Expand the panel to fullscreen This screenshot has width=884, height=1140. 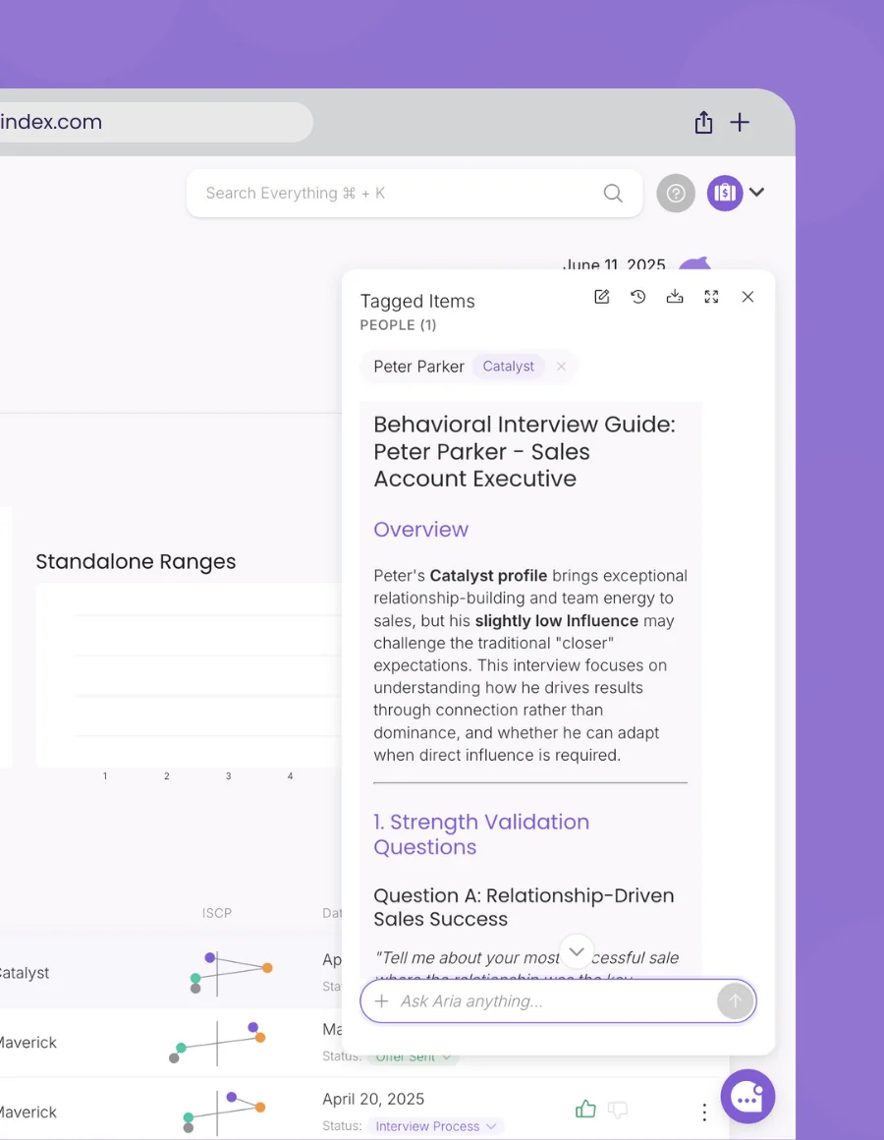click(x=711, y=297)
